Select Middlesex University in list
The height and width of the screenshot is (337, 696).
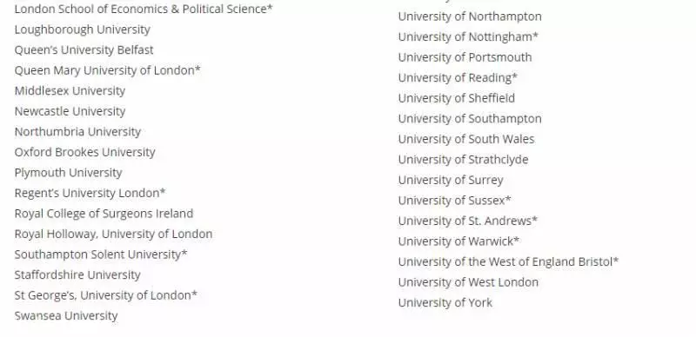click(x=70, y=91)
